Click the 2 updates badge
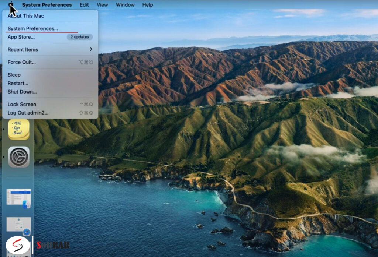 [80, 37]
